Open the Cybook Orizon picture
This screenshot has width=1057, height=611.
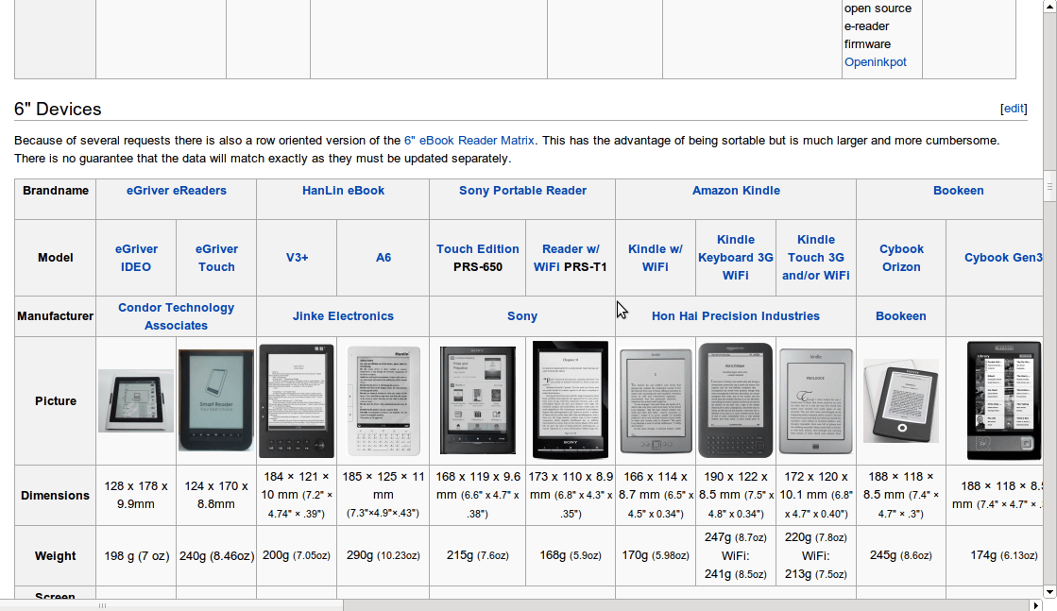(901, 400)
